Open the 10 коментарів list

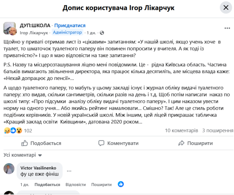point(181,131)
